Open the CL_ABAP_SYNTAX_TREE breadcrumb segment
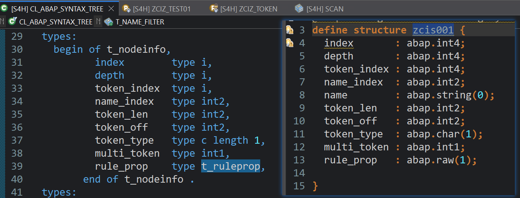The width and height of the screenshot is (520, 198). click(x=56, y=22)
